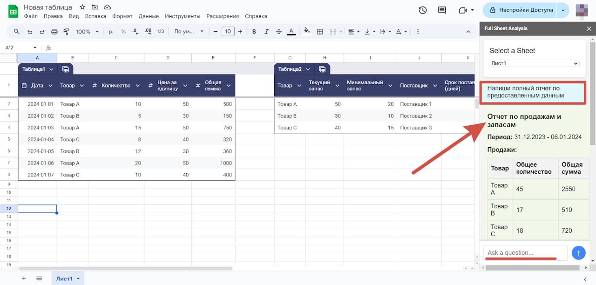Open version history clock icon
This screenshot has width=596, height=285.
pyautogui.click(x=422, y=10)
